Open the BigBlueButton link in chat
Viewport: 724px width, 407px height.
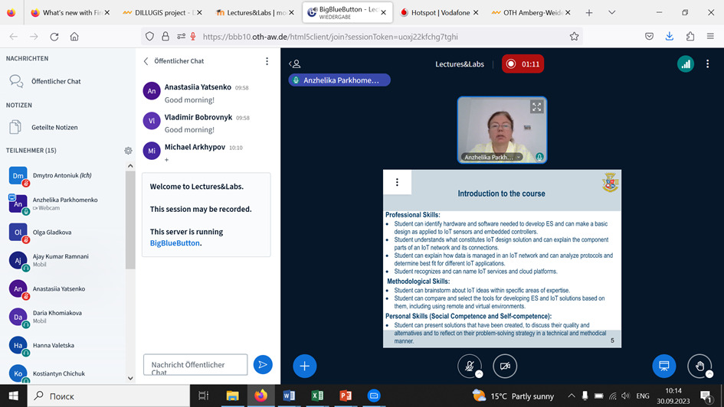[175, 243]
